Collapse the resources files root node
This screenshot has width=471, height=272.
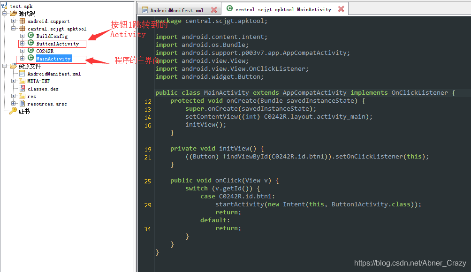pos(5,66)
